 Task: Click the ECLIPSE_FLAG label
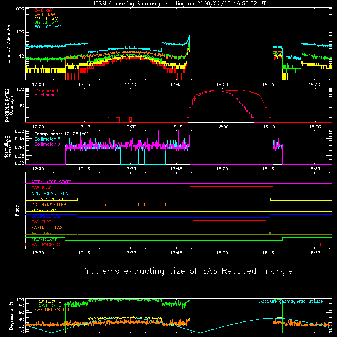tap(46, 216)
